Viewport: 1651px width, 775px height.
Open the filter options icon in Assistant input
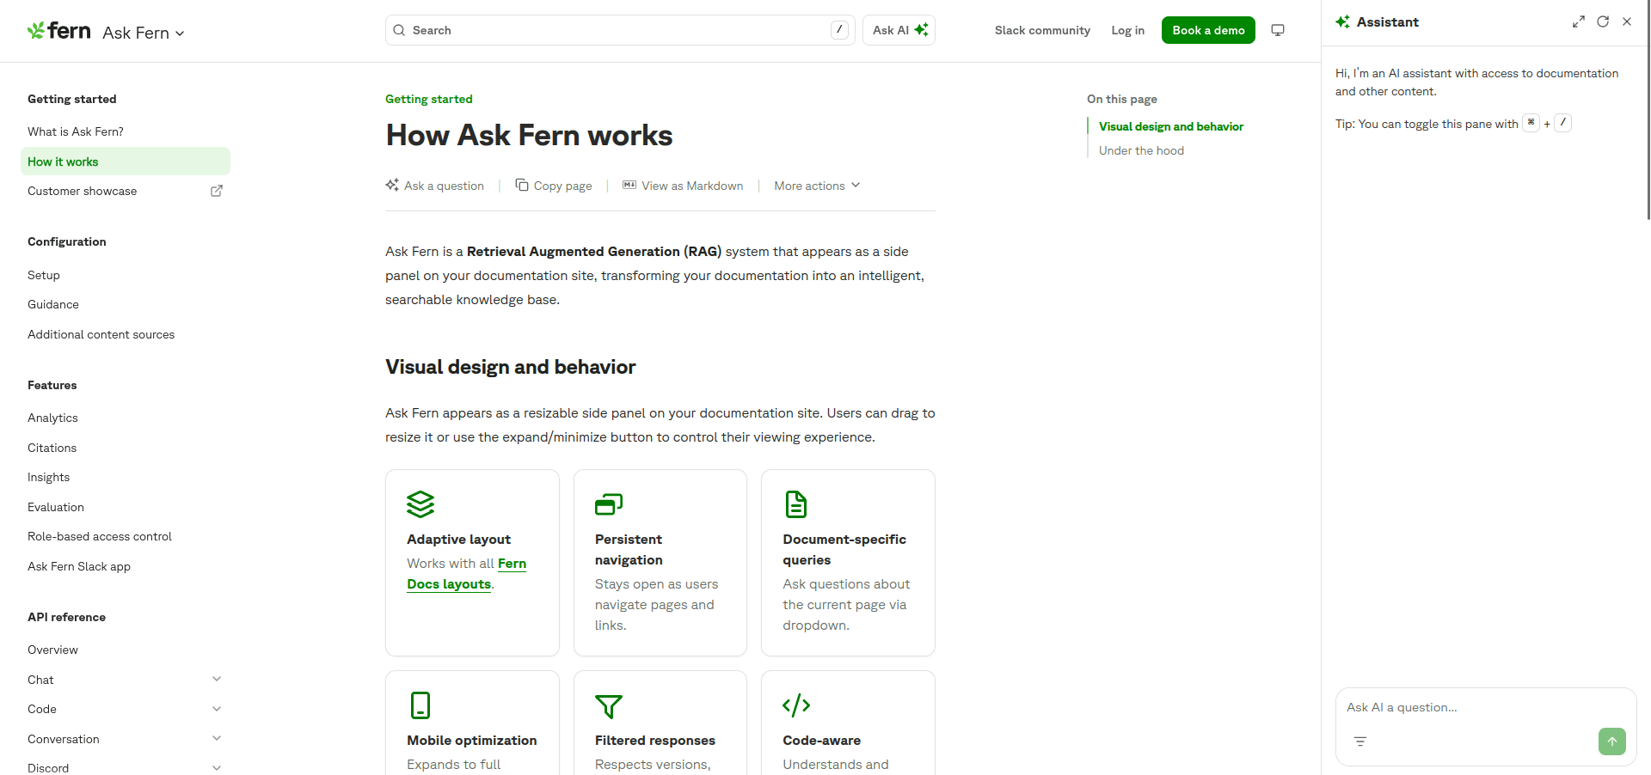pyautogui.click(x=1360, y=741)
